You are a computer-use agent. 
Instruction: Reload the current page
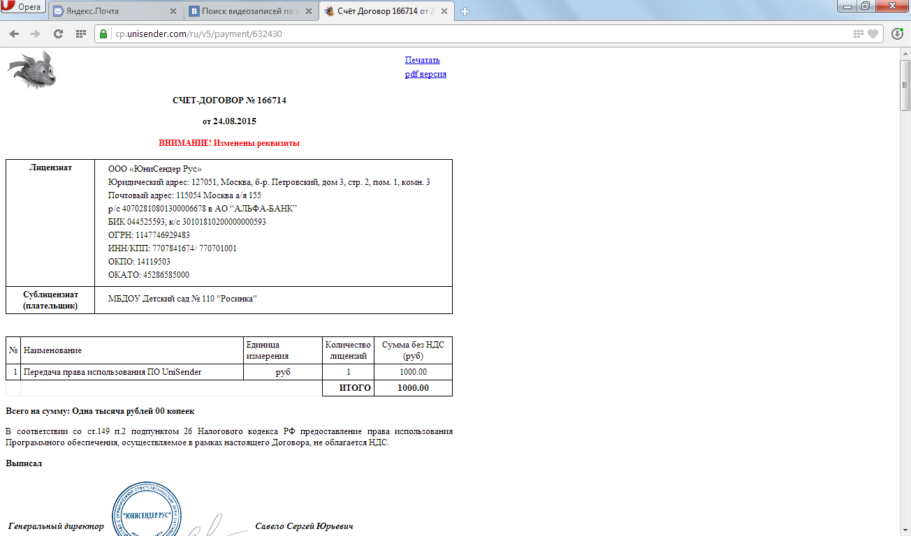58,33
